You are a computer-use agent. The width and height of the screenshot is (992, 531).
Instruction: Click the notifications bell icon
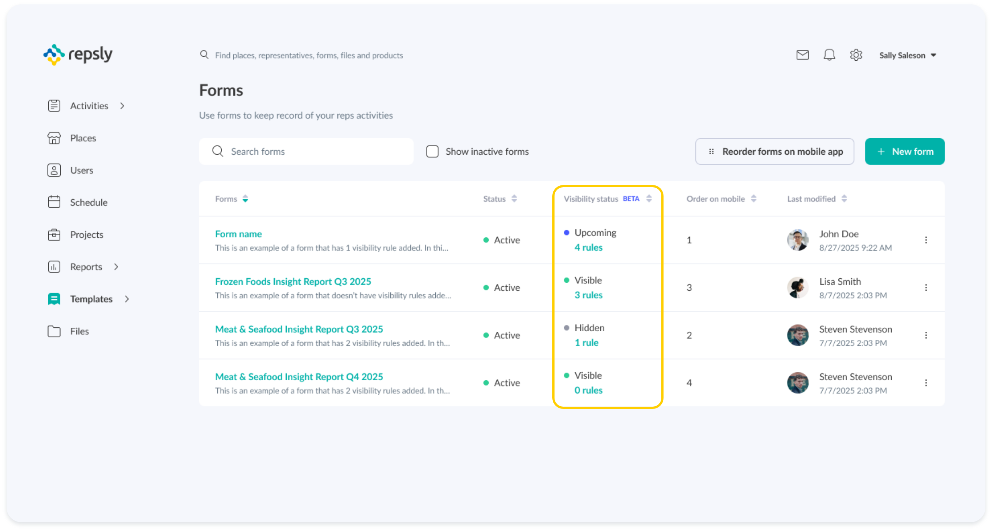coord(829,55)
